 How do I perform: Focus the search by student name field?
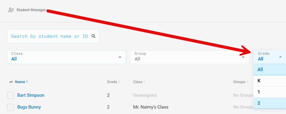[53, 36]
